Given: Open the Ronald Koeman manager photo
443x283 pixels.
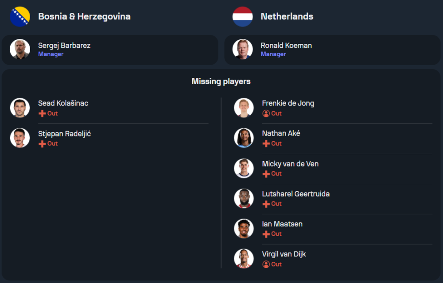Looking at the screenshot, I should [x=242, y=49].
